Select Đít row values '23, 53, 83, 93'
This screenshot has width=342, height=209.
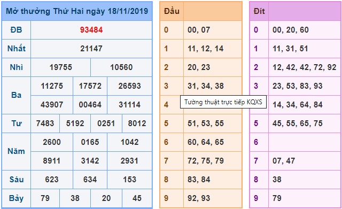pos(297,86)
